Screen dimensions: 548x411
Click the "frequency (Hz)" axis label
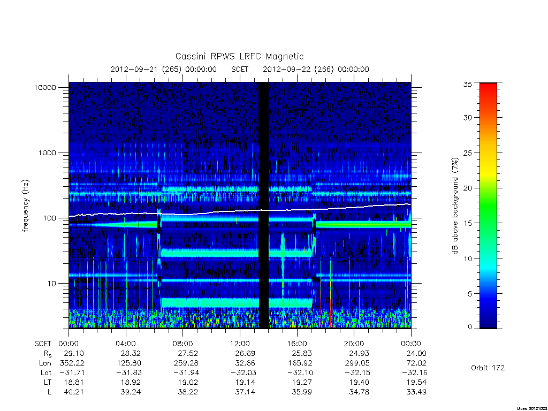25,206
